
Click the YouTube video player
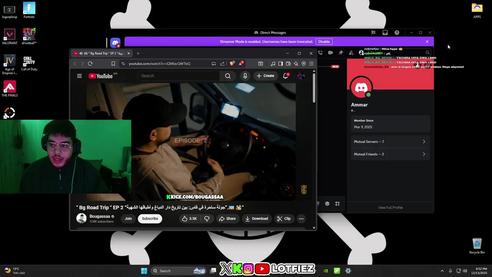(x=191, y=142)
